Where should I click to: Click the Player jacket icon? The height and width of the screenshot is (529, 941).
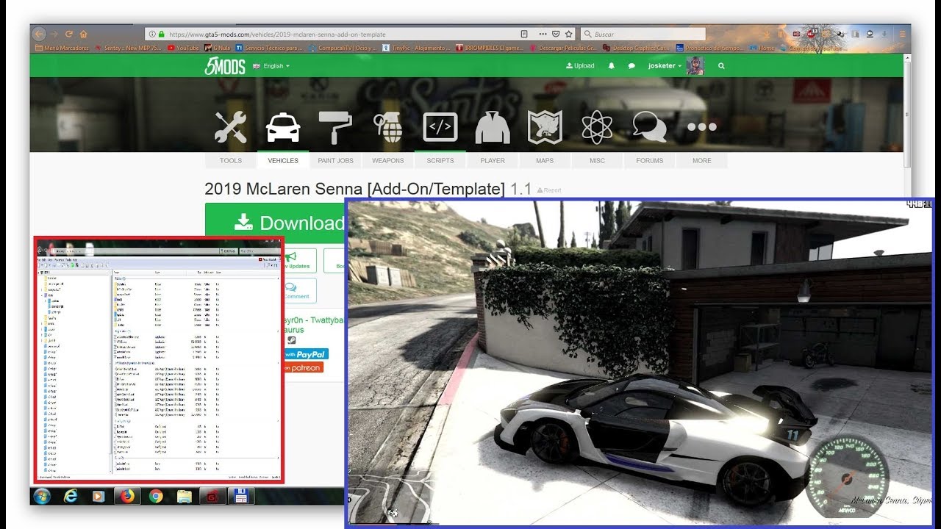(493, 128)
